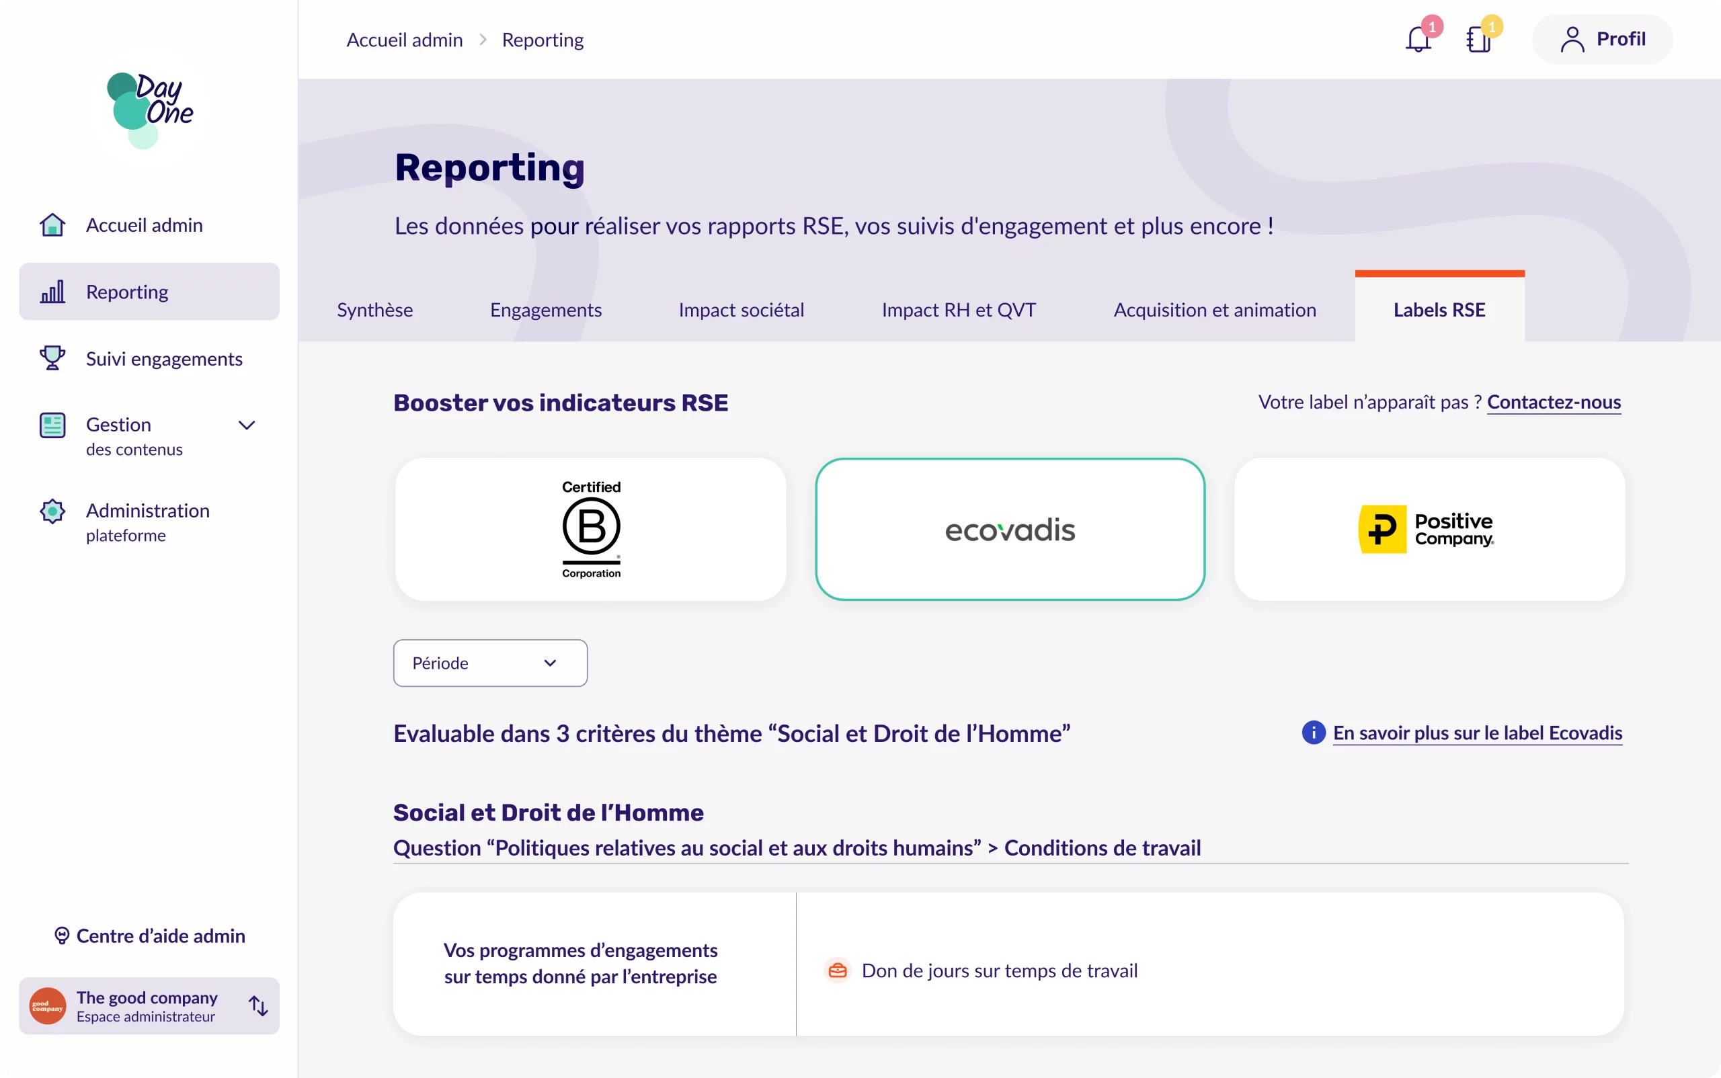The height and width of the screenshot is (1078, 1721).
Task: Expand the Gestion des contenus chevron
Action: [x=247, y=425]
